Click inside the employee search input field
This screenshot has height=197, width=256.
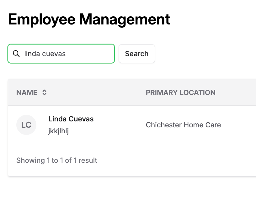(x=63, y=54)
